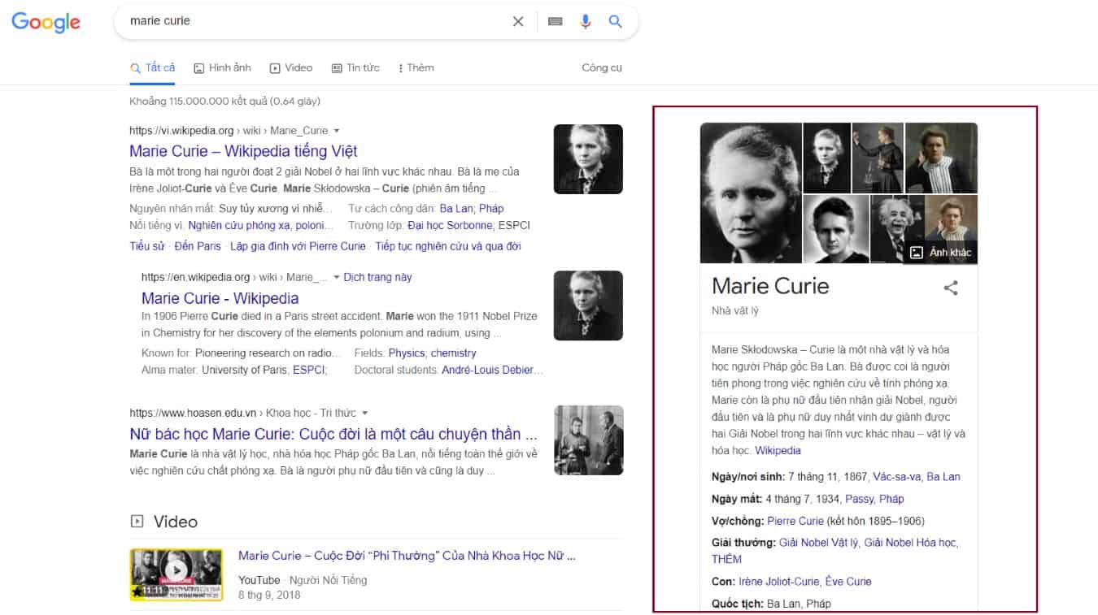Open Marie Curie – Wikipedia tiếng Việt result

[243, 151]
